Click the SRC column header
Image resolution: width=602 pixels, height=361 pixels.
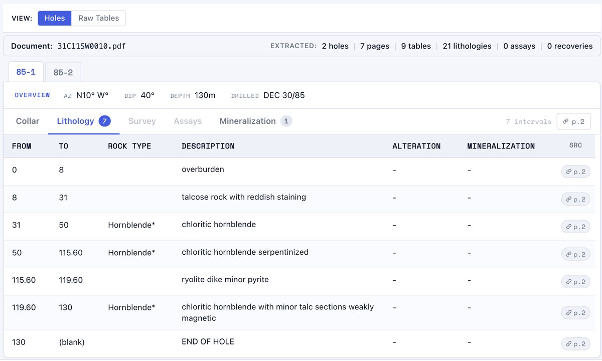pos(575,145)
